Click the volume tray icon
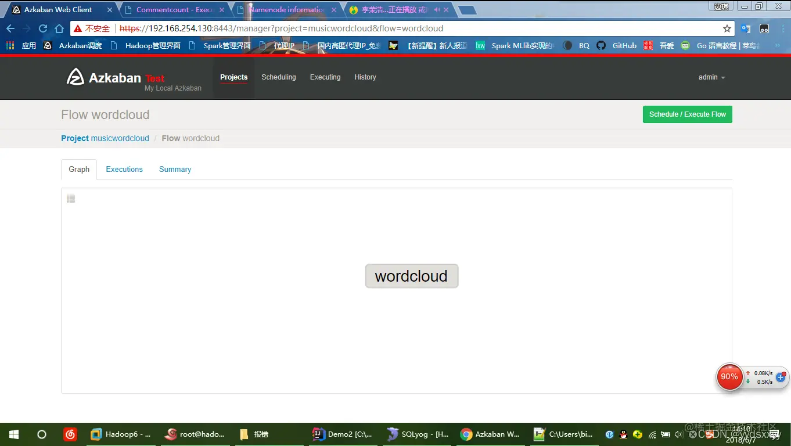The image size is (791, 446). (x=678, y=434)
